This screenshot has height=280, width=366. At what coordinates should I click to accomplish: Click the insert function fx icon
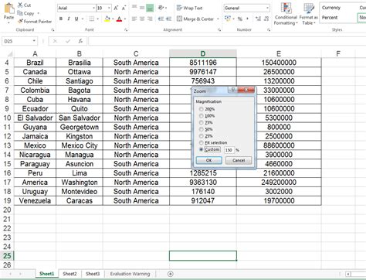(x=80, y=41)
